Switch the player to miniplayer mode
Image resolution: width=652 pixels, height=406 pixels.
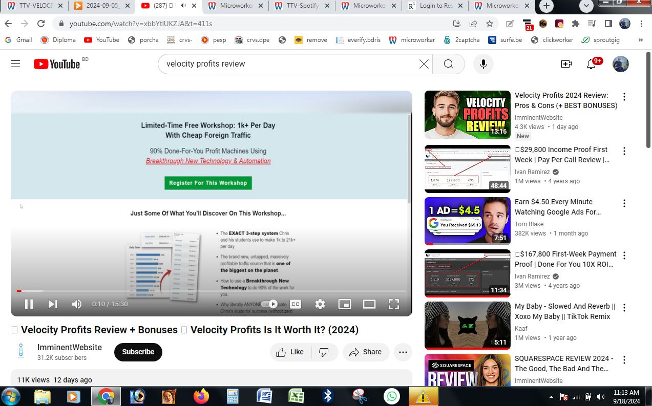[x=345, y=304]
